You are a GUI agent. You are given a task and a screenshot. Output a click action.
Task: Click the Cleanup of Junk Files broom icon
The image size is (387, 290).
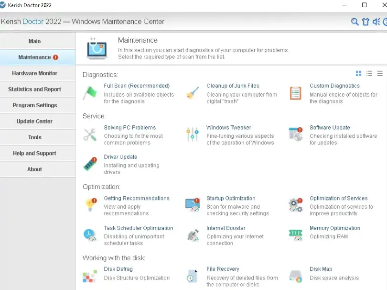tap(193, 92)
